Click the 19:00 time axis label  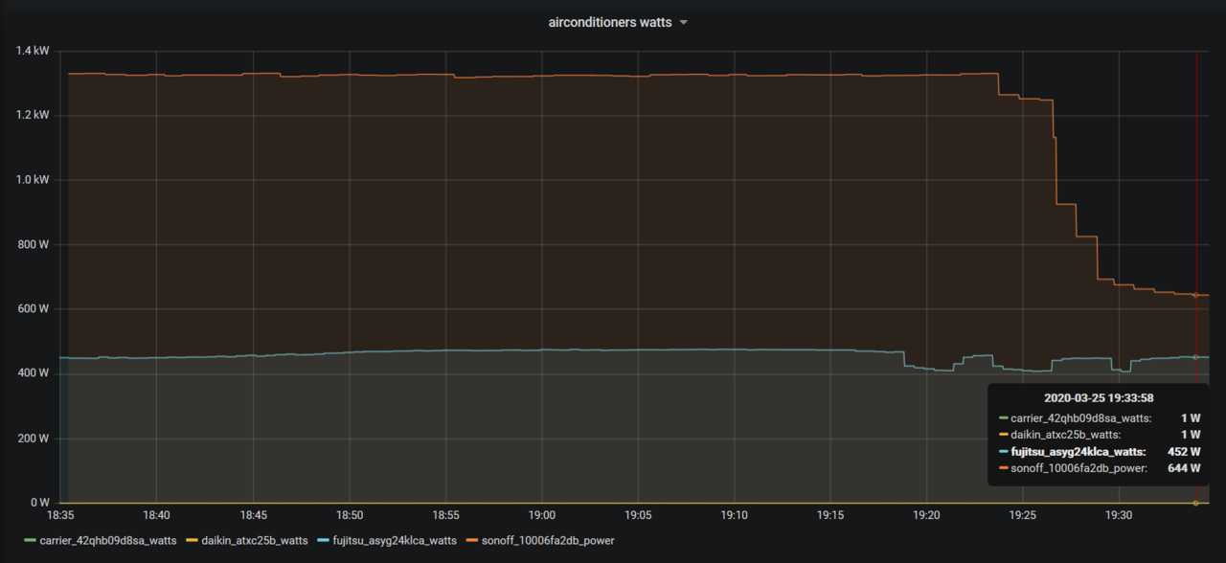pyautogui.click(x=541, y=515)
